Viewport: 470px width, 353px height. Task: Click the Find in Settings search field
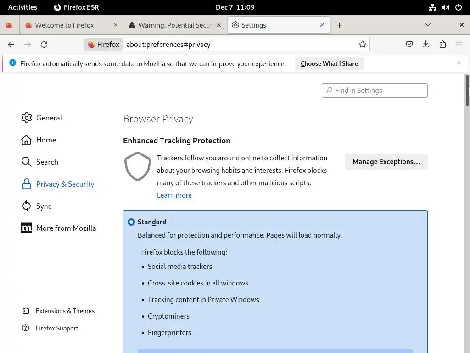point(375,91)
